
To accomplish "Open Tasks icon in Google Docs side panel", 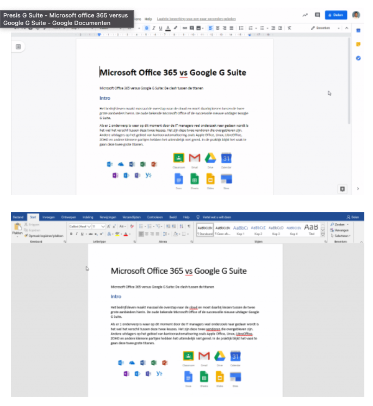I will pos(358,58).
